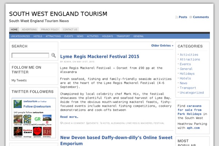The width and height of the screenshot is (219, 146).
Task: Open the green GR follower avatar
Action: point(38,119)
